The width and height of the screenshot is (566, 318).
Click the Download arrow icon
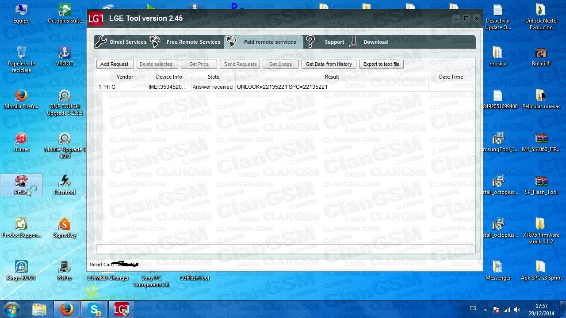[x=354, y=42]
